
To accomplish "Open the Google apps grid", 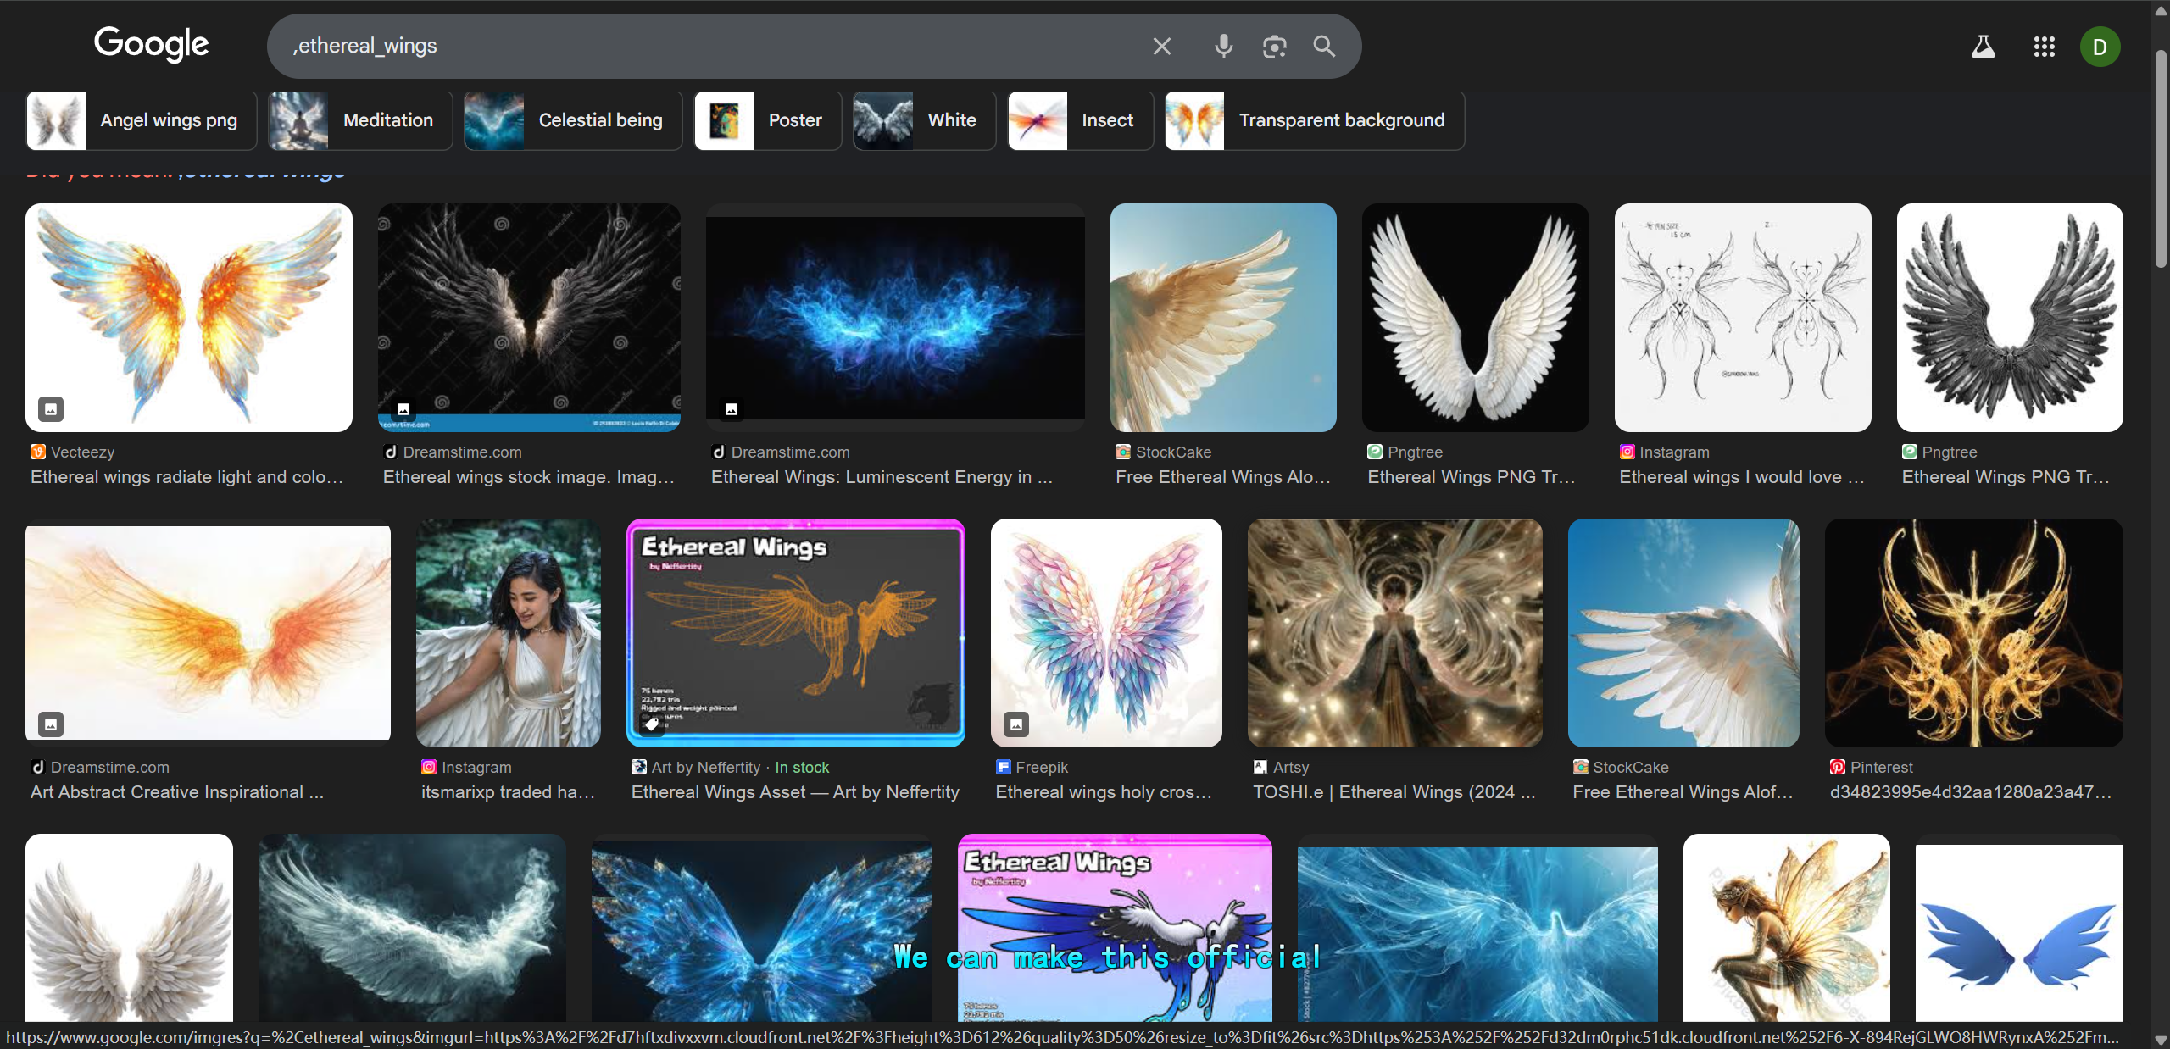I will [x=2044, y=47].
